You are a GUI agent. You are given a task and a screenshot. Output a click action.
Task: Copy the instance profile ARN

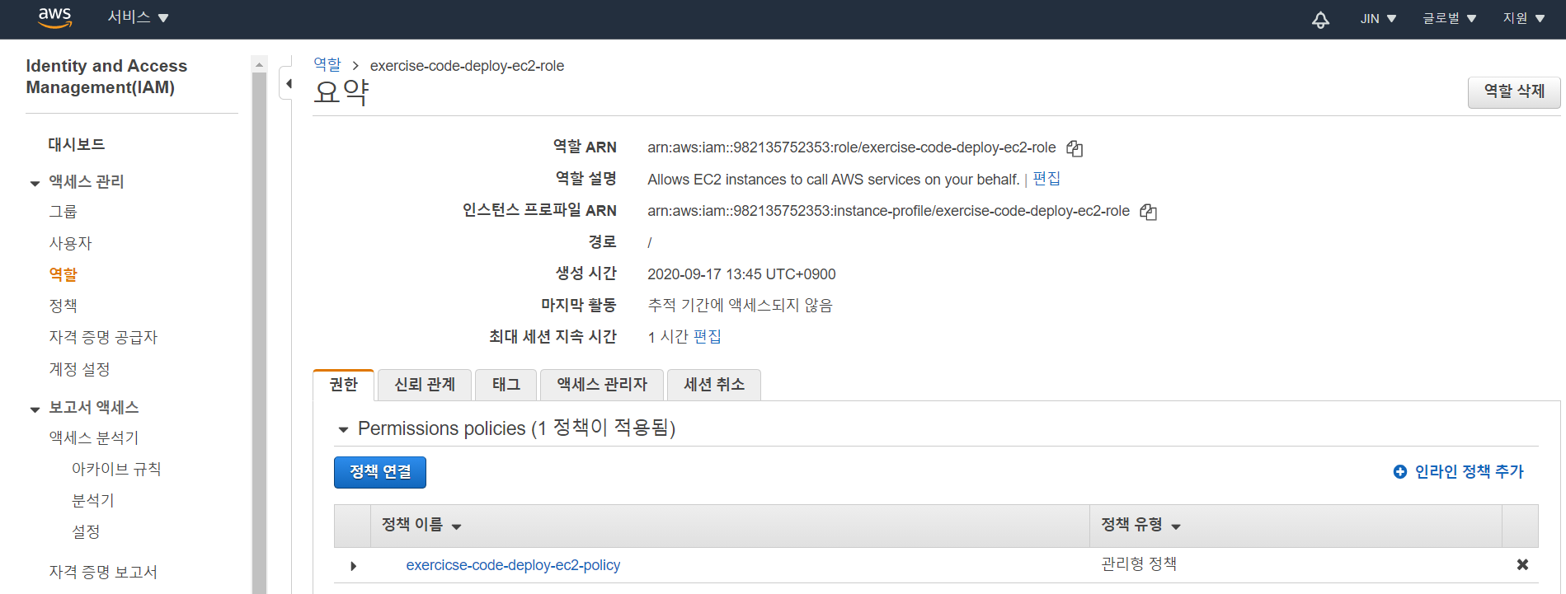tap(1148, 212)
